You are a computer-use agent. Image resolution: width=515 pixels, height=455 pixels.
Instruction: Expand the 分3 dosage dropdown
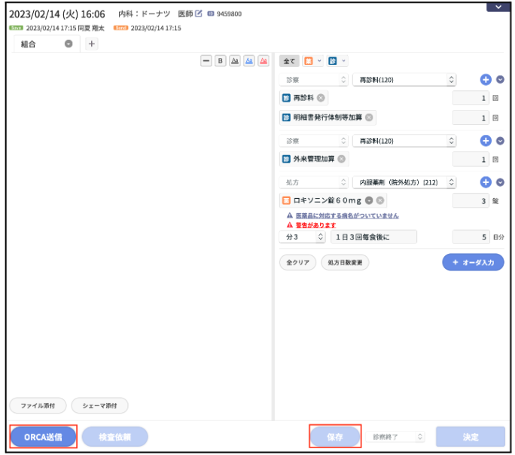click(x=303, y=237)
